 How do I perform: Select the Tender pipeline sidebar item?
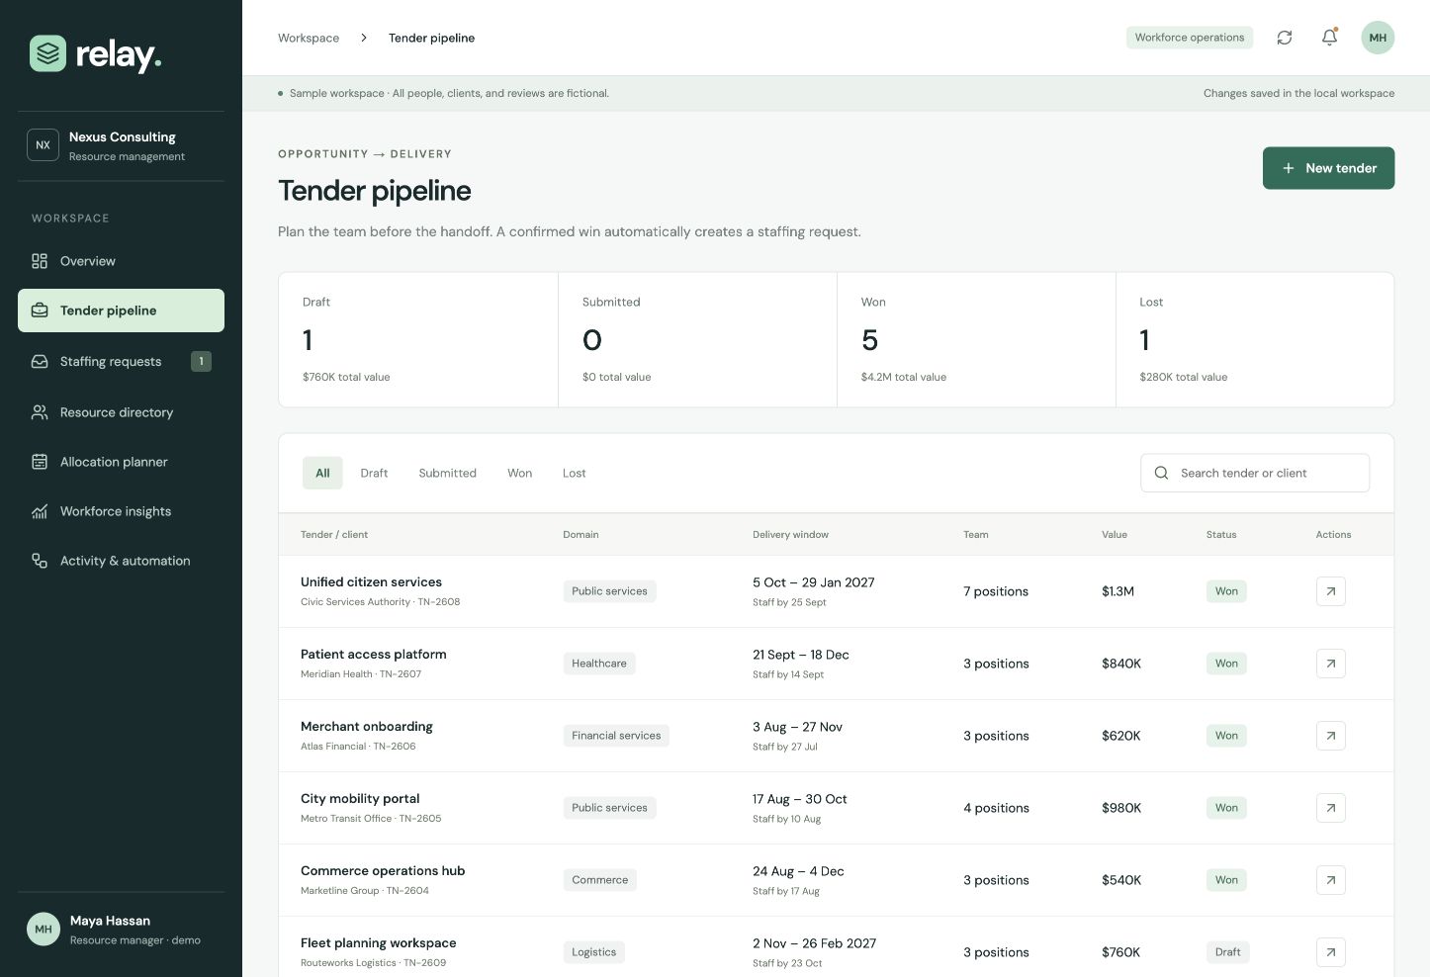click(121, 311)
